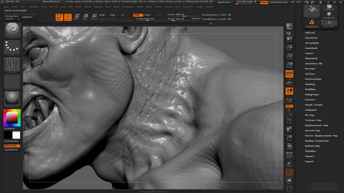The image size is (344, 193).
Task: Click the L.Sym local symmetry icon
Action: click(289, 100)
